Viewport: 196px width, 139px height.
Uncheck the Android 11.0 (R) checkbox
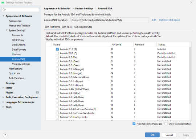pos(57,49)
